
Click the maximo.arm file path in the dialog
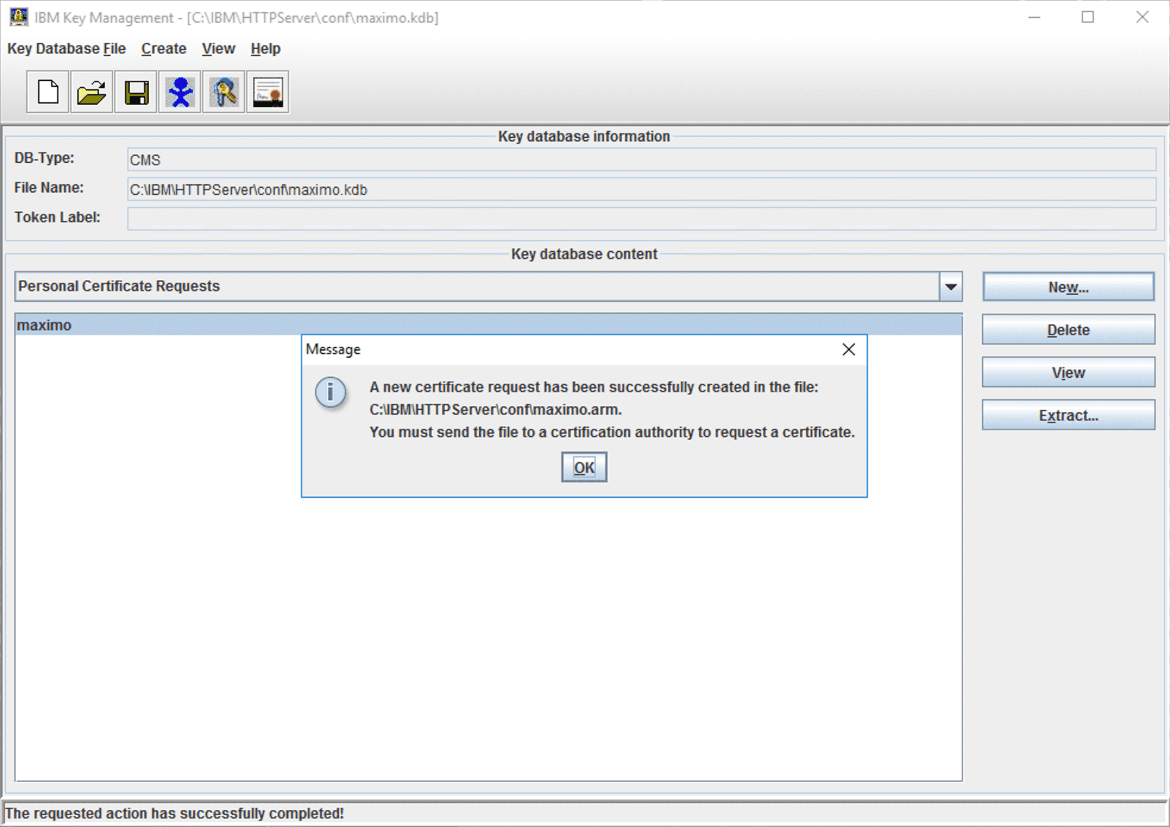pos(495,409)
